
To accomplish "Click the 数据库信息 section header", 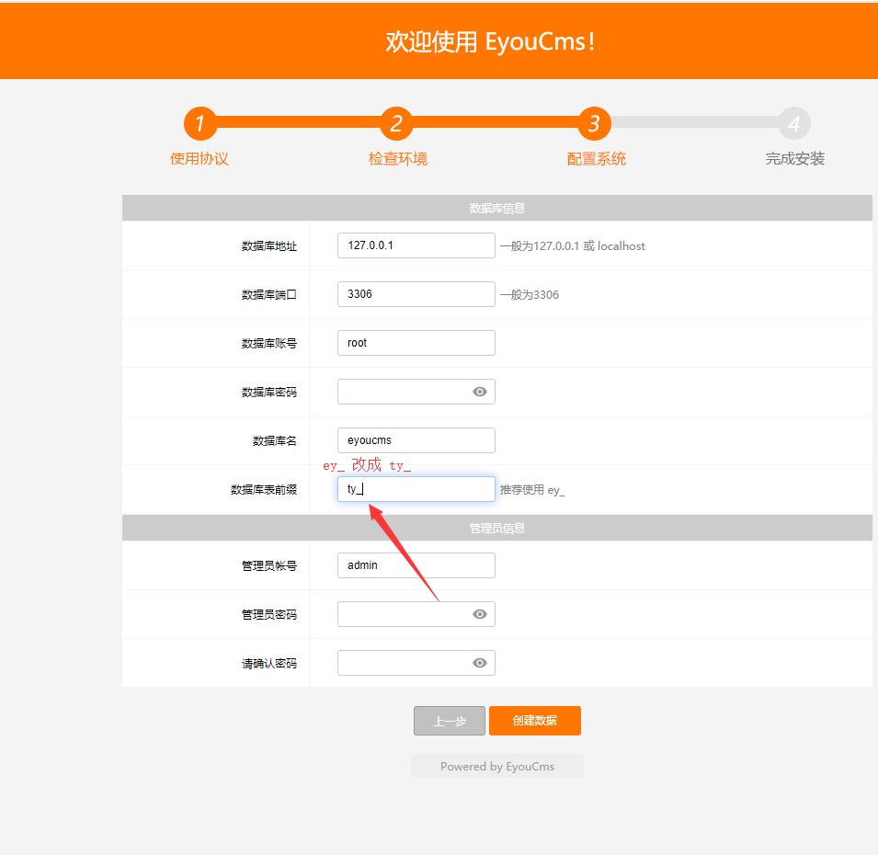I will point(497,209).
